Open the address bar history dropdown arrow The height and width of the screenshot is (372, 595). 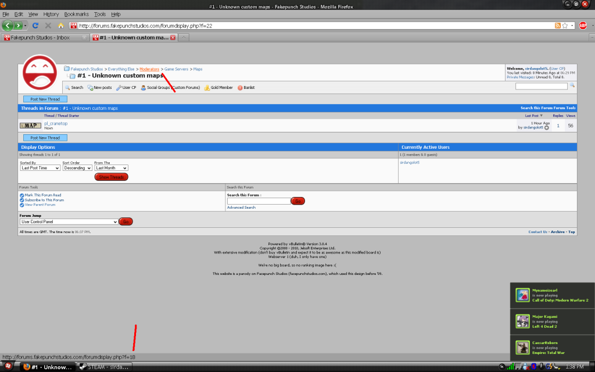pyautogui.click(x=572, y=26)
